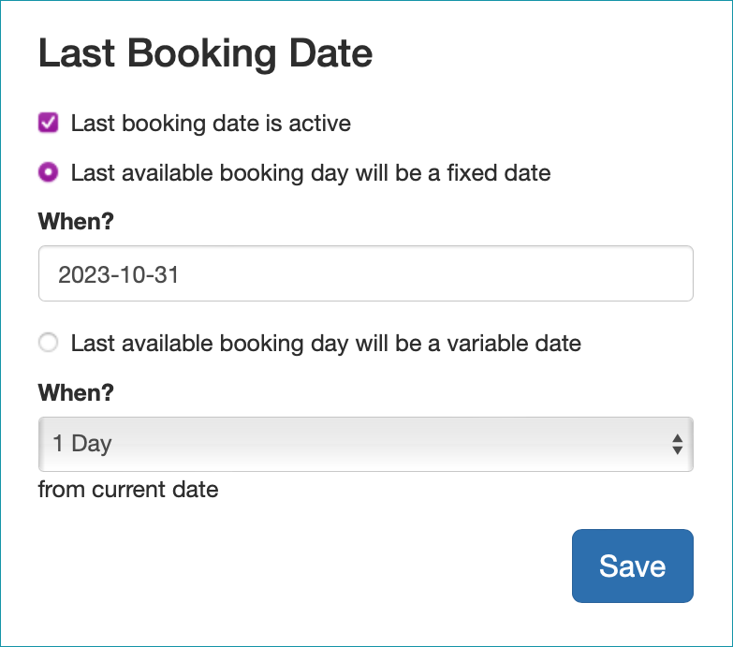Viewport: 733px width, 647px height.
Task: Click the '1 Day' text in the select
Action: 82,444
